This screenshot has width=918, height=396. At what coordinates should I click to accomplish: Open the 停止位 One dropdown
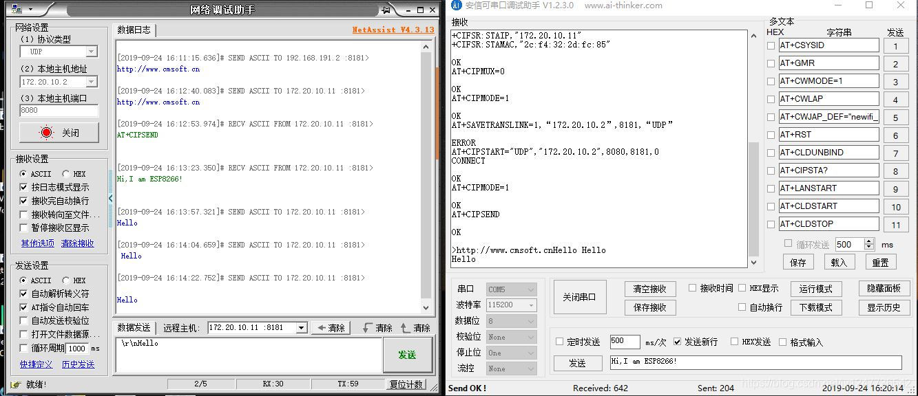tap(511, 353)
